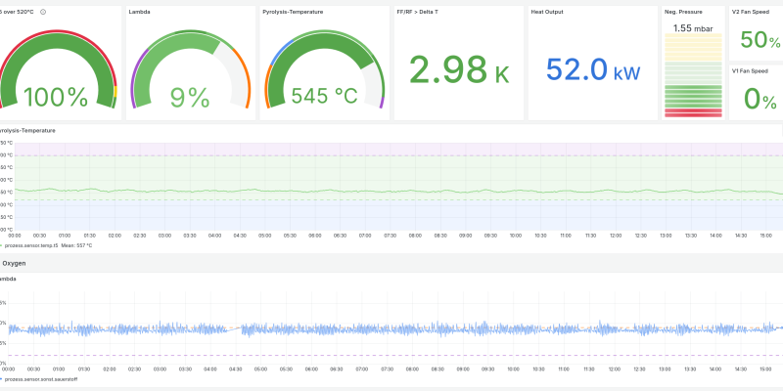Click the 08:00 mark on the temperature chart axis
The image size is (783, 391).
click(x=415, y=236)
